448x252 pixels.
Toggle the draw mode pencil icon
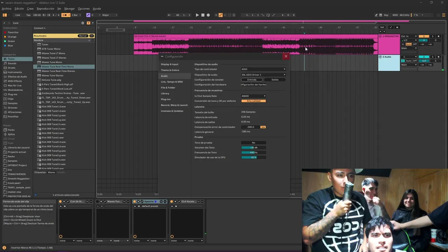pyautogui.click(x=376, y=15)
